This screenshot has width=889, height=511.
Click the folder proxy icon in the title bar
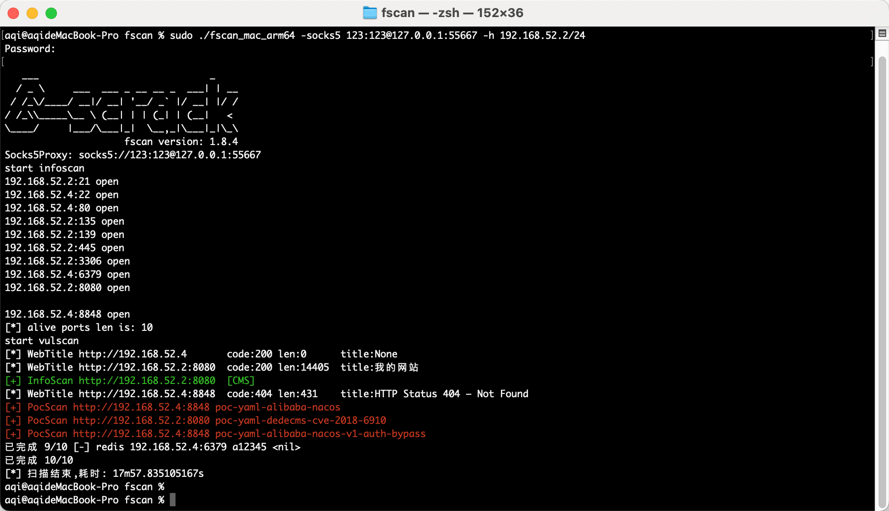370,13
